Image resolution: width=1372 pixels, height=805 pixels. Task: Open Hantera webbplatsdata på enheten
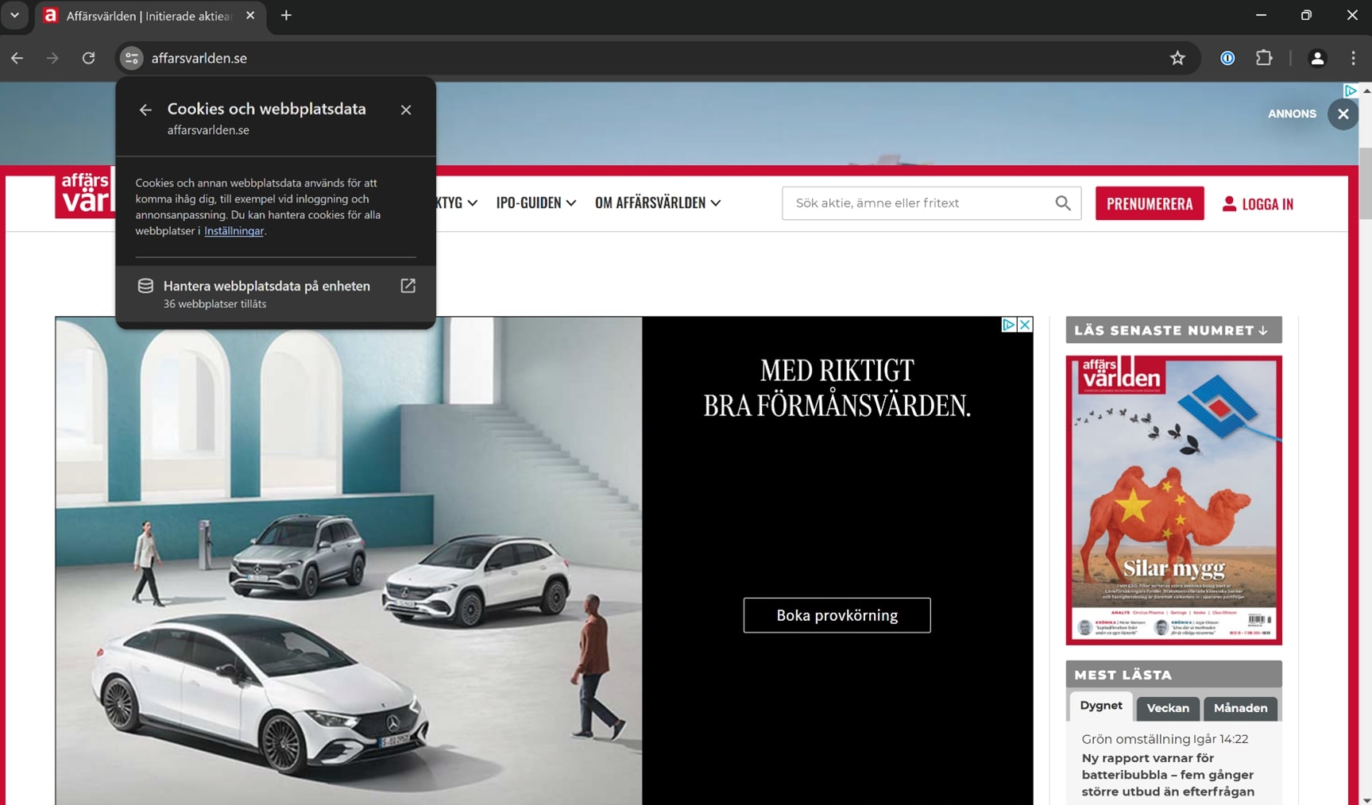[x=276, y=294]
